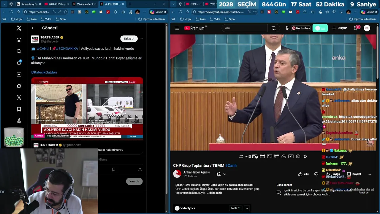380x214 pixels.
Task: Open Messages envelope in the X sidebar
Action: 19,75
